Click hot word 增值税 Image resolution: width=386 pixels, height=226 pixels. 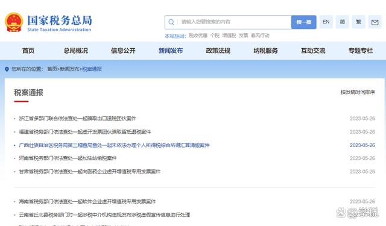coord(229,36)
